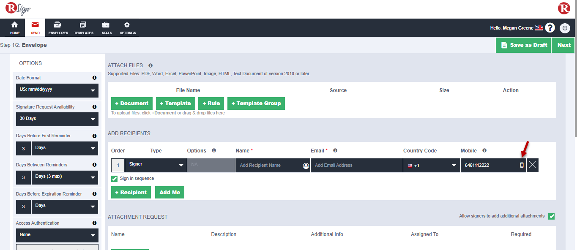This screenshot has width=577, height=250.
Task: Click the power logout icon
Action: click(x=565, y=28)
